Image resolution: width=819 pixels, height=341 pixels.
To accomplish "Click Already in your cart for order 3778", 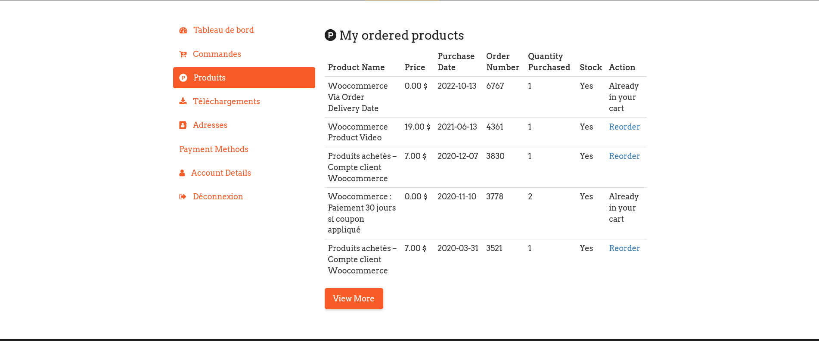I will coord(624,208).
